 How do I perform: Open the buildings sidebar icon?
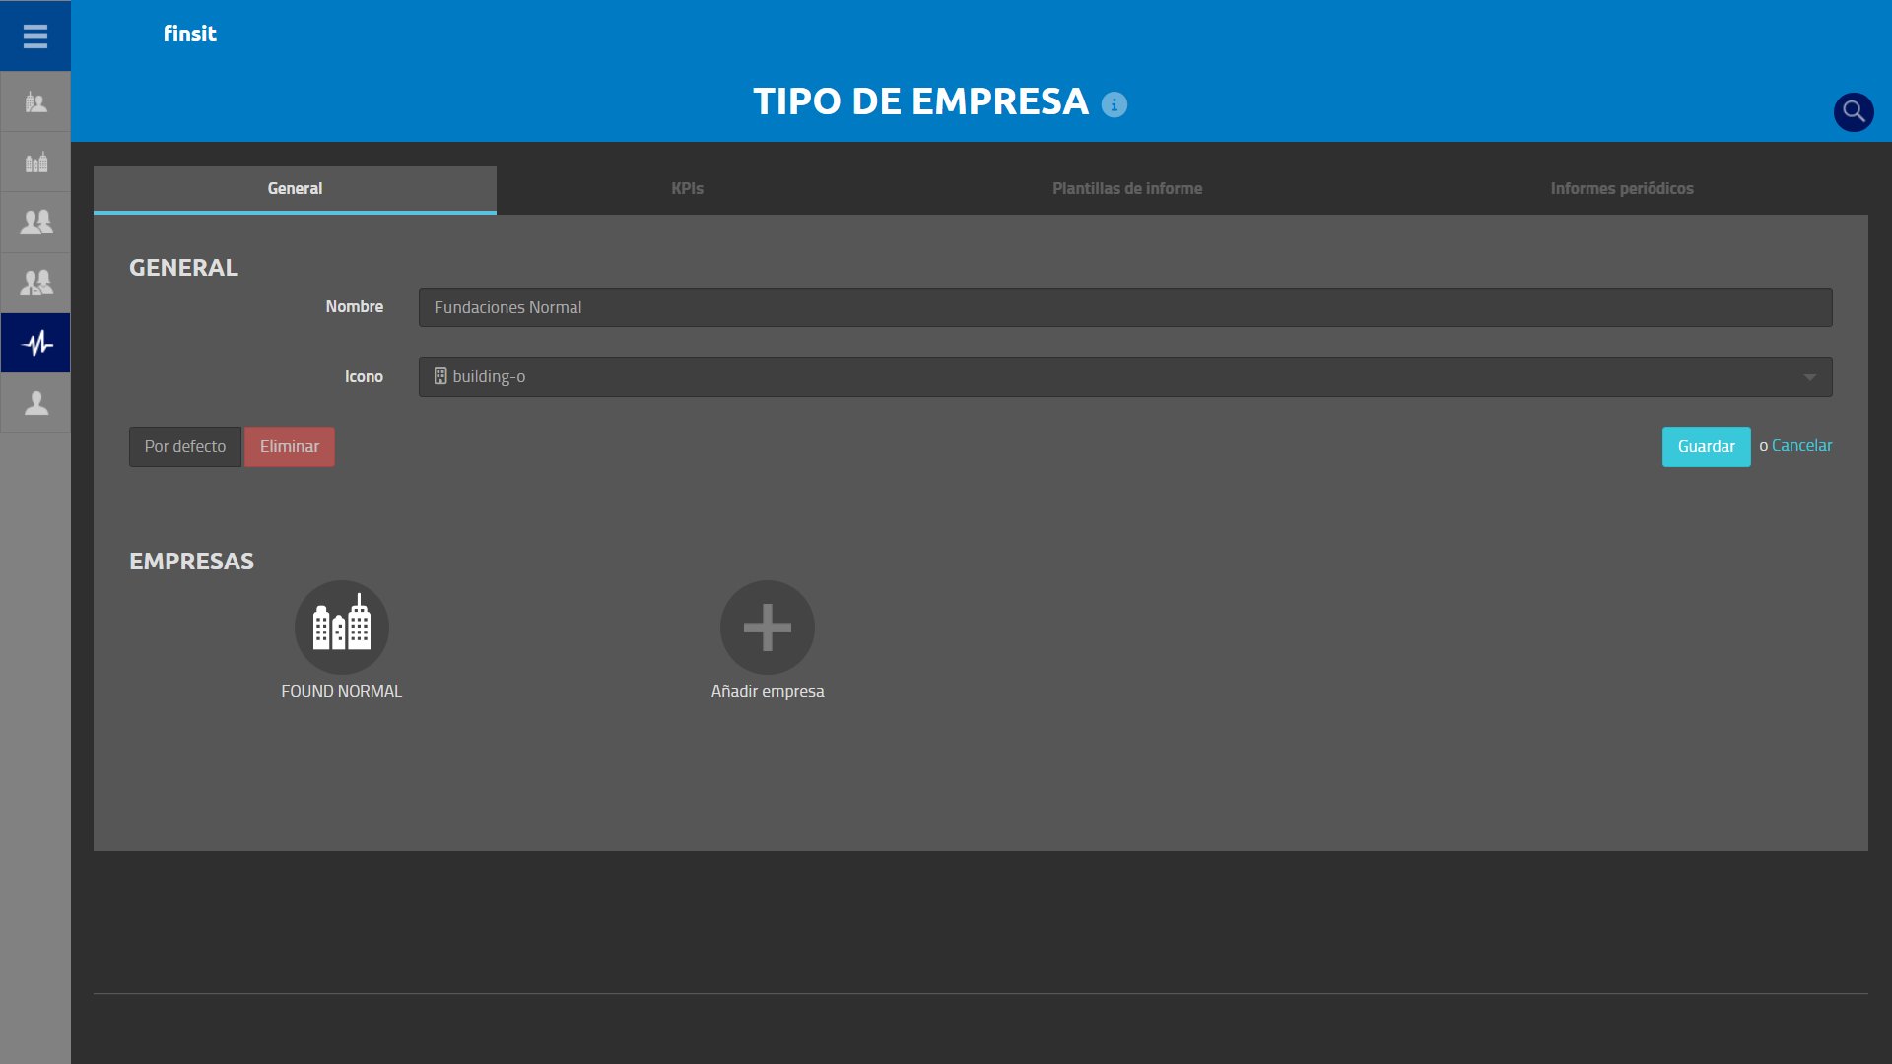(x=35, y=163)
